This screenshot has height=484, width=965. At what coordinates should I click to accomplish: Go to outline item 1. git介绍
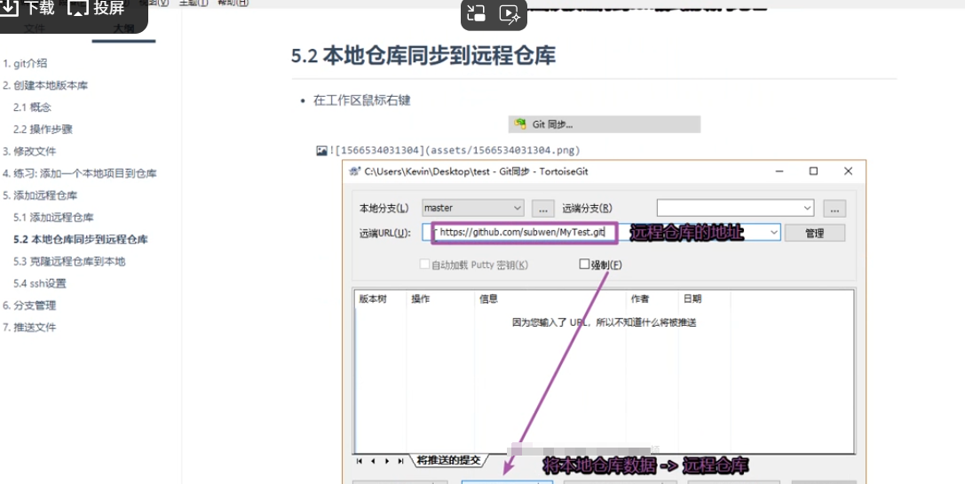pyautogui.click(x=25, y=63)
